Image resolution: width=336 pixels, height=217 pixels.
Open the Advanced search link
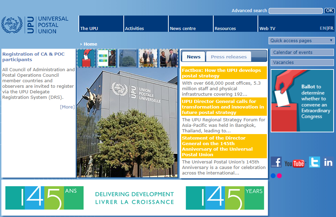[x=249, y=11]
